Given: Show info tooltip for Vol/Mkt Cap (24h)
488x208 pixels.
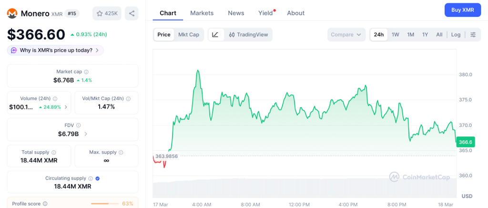Looking at the screenshot, I should 128,99.
